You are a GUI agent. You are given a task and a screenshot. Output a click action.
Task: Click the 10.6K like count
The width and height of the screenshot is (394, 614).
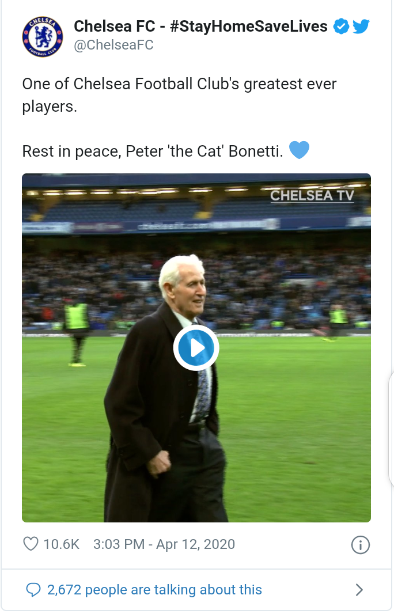click(x=62, y=544)
